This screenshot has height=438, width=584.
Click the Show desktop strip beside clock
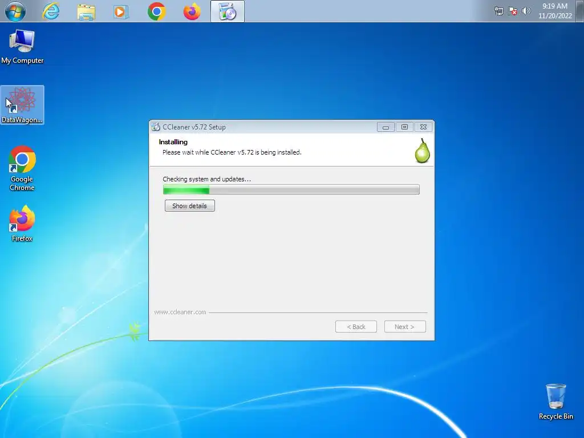pos(579,11)
